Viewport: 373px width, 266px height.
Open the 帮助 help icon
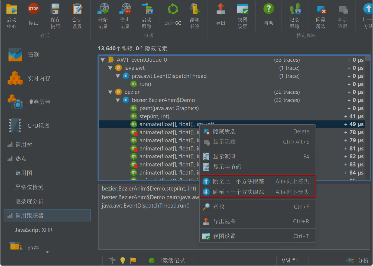coord(268,9)
